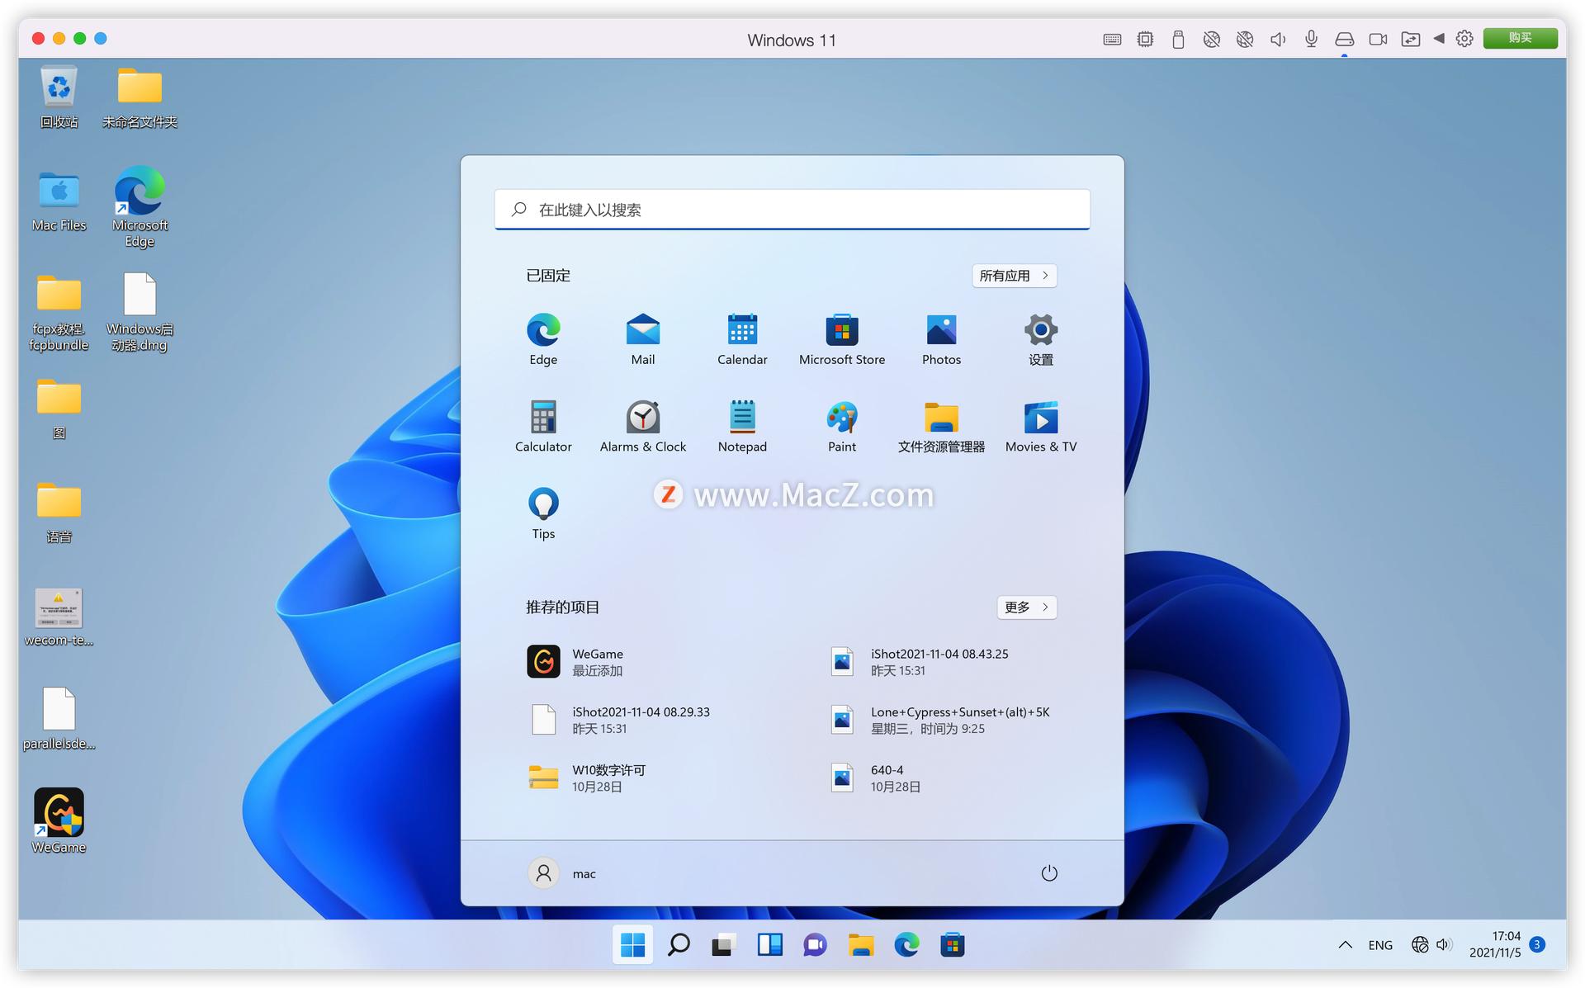Expand the 所有应用 apps list
This screenshot has width=1585, height=988.
1014,275
